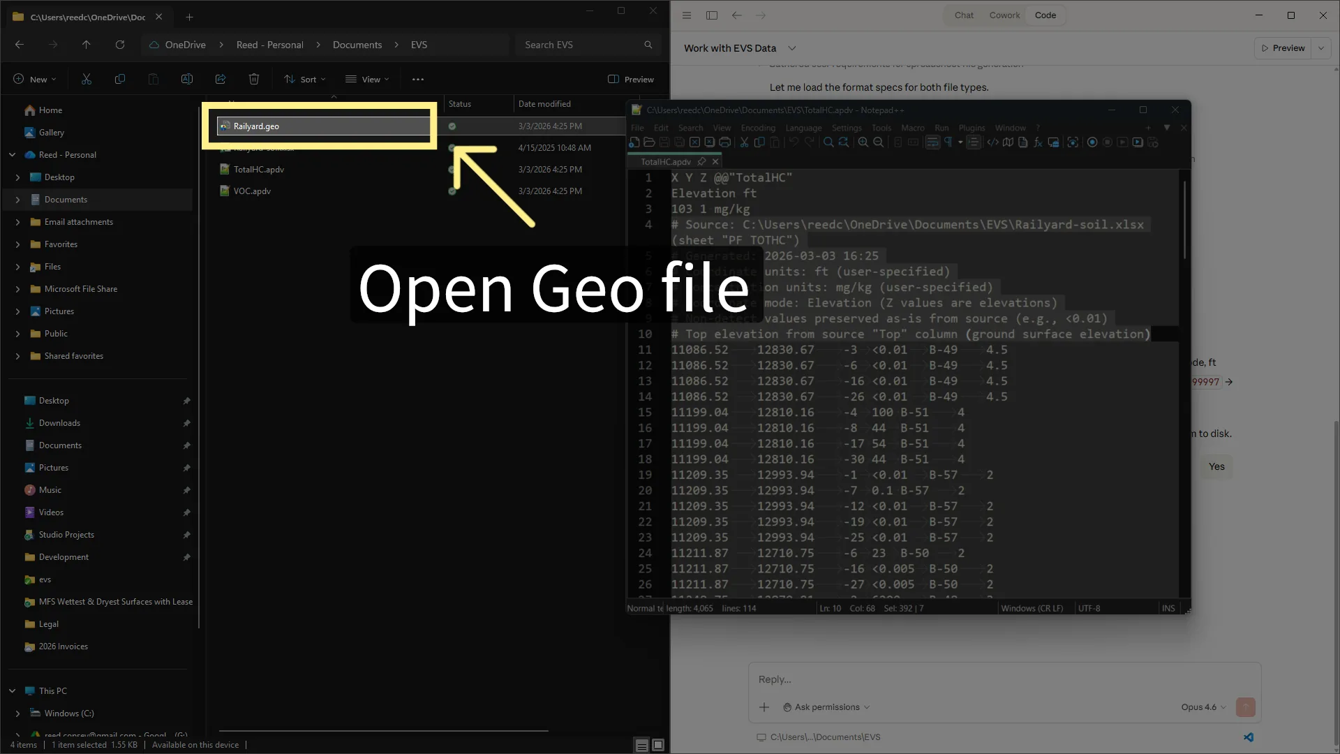Click the Share icon in File Explorer toolbar
Screen dimensions: 1340x754
coord(221,80)
